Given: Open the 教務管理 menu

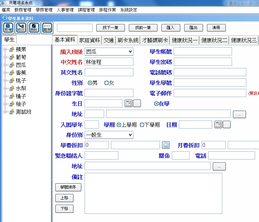Looking at the screenshot, I should (x=23, y=10).
